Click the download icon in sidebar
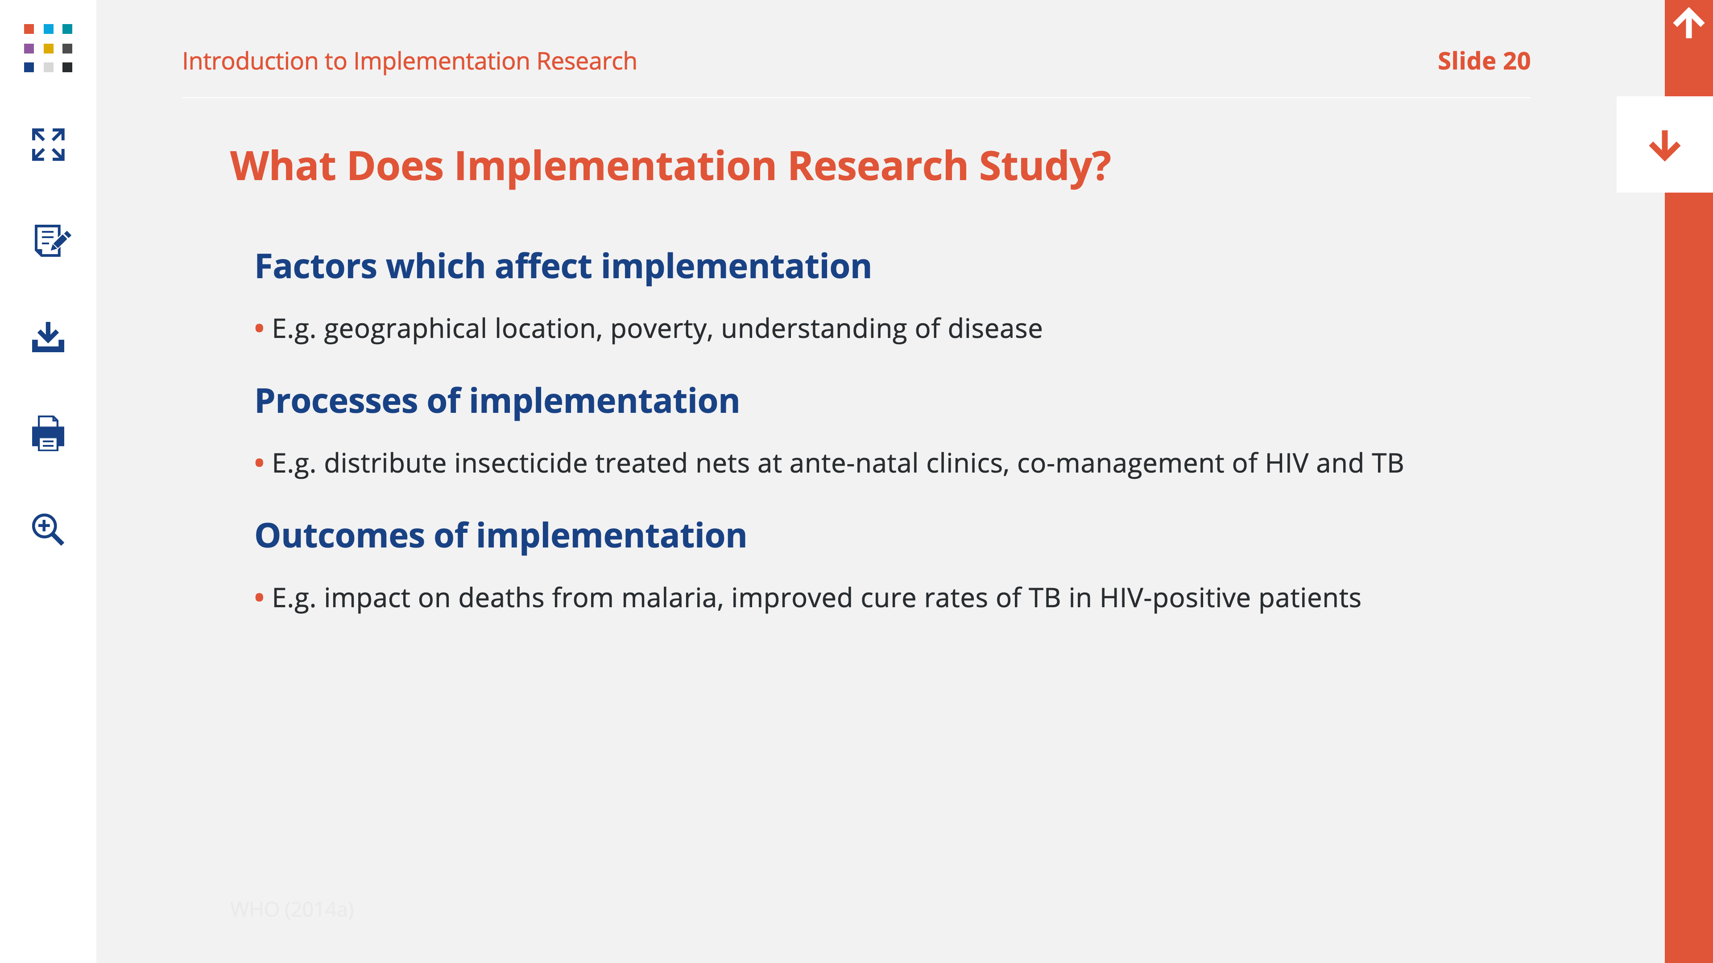1713x963 pixels. 48,337
